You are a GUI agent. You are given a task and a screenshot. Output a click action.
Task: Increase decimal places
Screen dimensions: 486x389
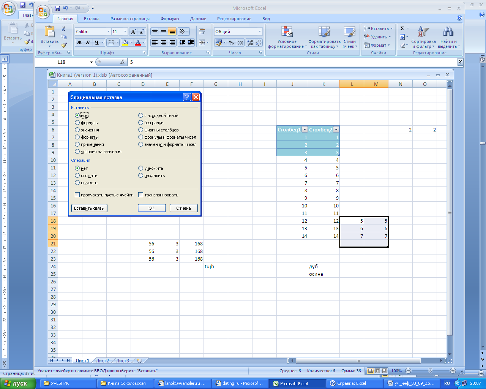coord(250,43)
